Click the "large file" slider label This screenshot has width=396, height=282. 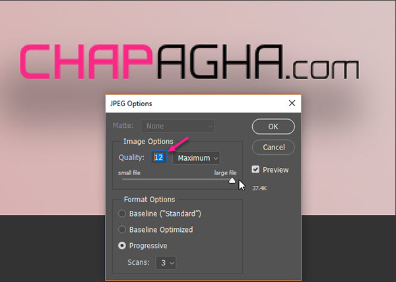tap(225, 173)
